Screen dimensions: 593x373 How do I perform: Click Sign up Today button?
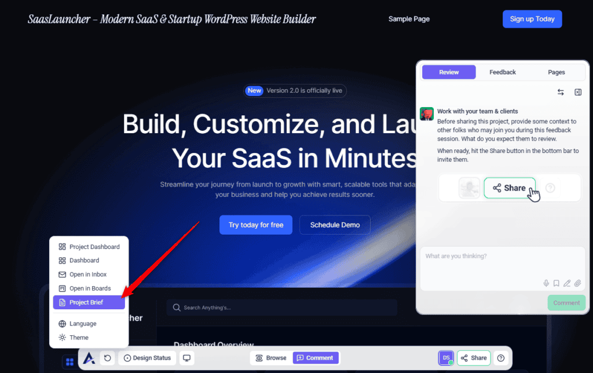532,19
